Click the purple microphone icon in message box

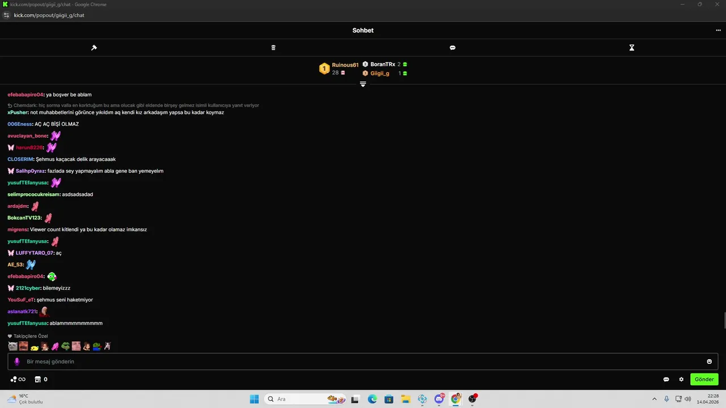(17, 362)
